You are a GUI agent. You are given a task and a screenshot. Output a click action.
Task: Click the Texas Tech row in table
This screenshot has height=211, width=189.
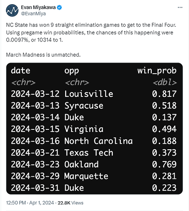click(94, 153)
